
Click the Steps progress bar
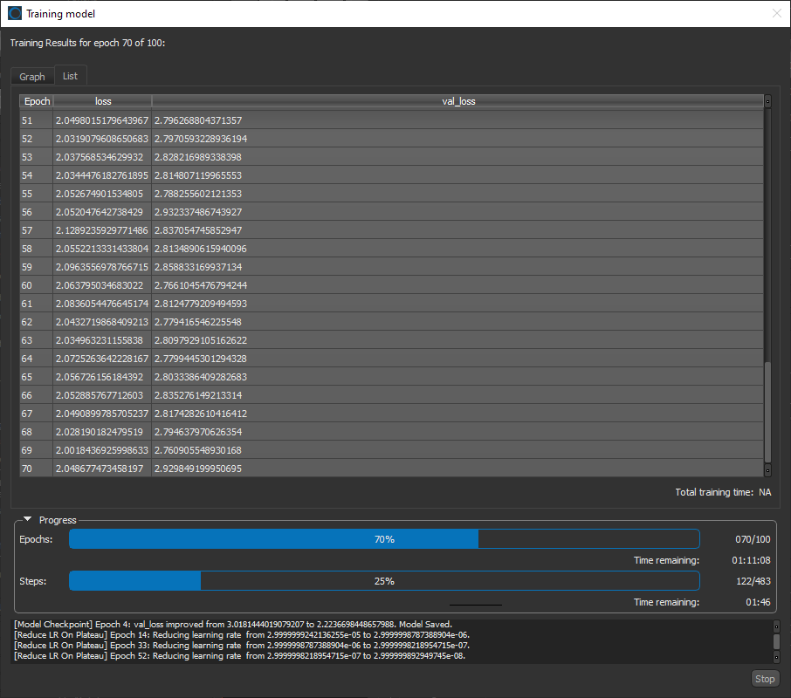pos(384,581)
